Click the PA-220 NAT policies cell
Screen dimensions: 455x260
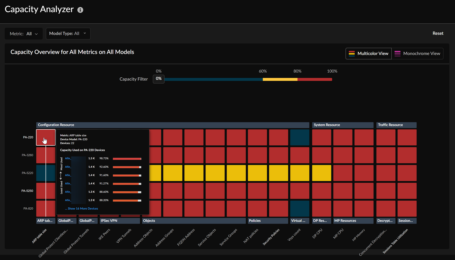point(257,137)
